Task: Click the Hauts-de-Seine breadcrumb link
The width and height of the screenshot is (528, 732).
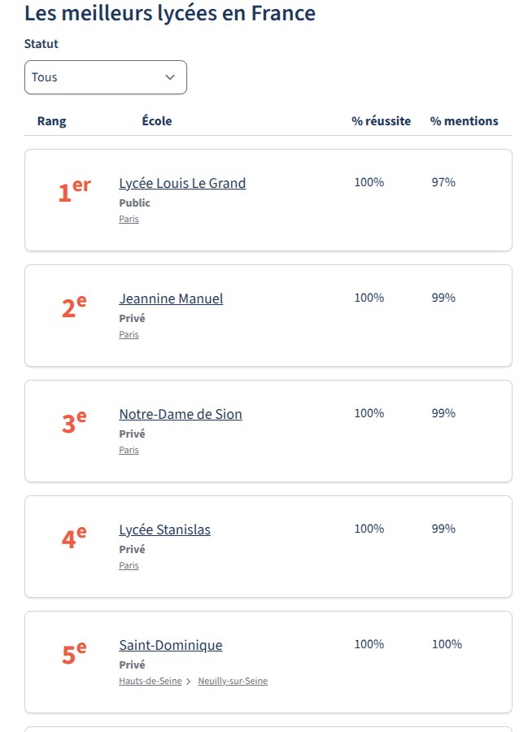Action: (151, 682)
